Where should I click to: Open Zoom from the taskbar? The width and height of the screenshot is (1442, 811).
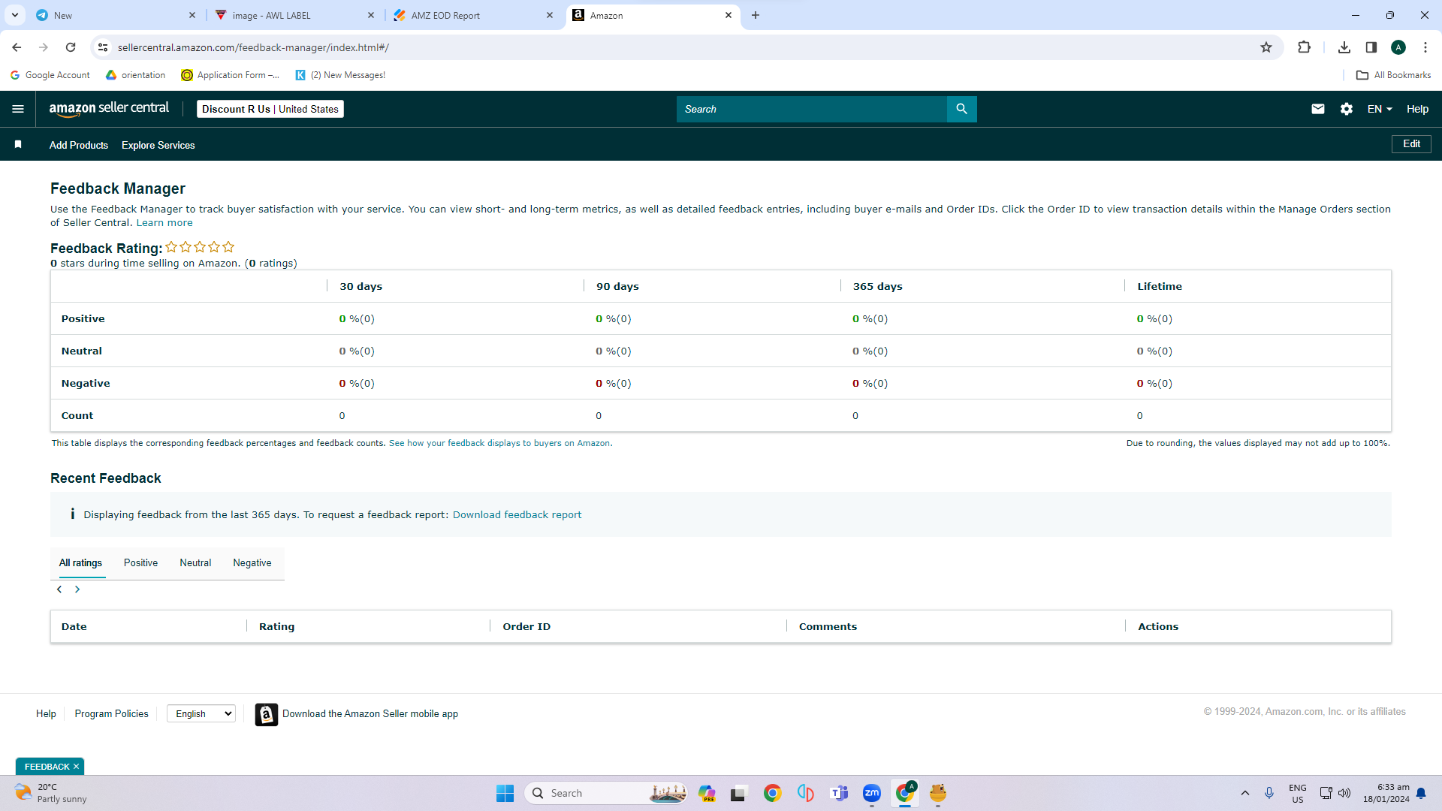[872, 793]
